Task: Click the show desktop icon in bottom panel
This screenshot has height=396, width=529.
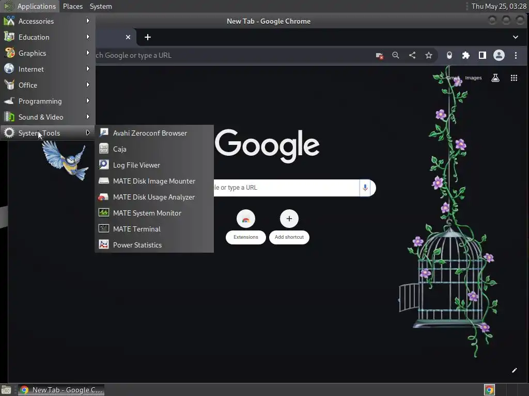Action: [x=6, y=390]
